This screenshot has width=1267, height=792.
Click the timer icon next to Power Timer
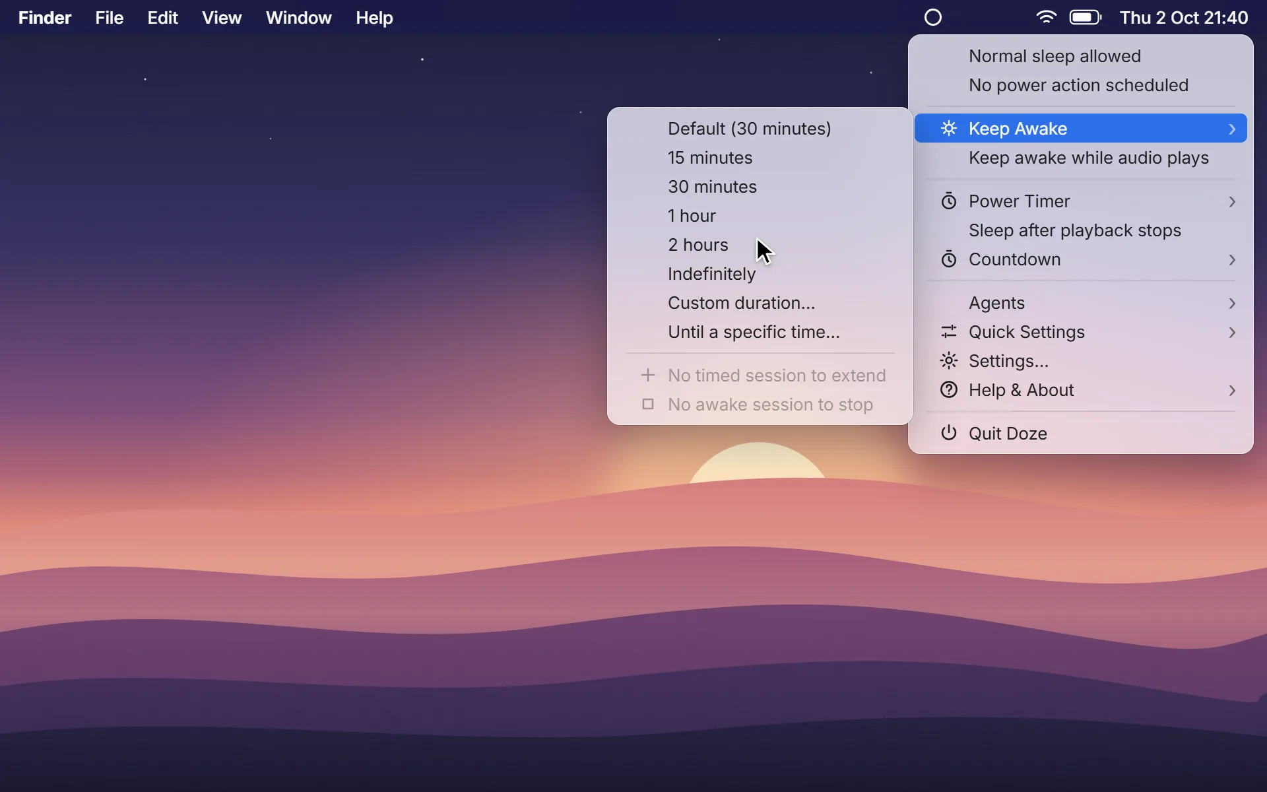(948, 201)
